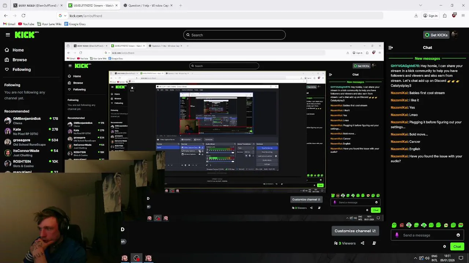Click the New messages banner in the main chat
This screenshot has height=263, width=469.
click(427, 58)
